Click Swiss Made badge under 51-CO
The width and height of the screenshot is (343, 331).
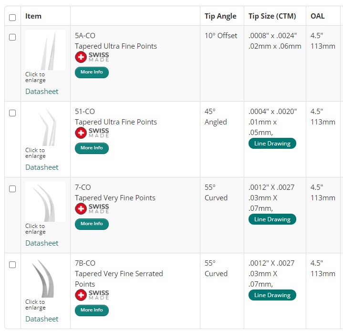pos(92,133)
